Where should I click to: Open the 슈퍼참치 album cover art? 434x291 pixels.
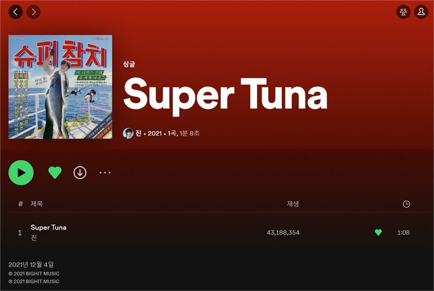[60, 87]
